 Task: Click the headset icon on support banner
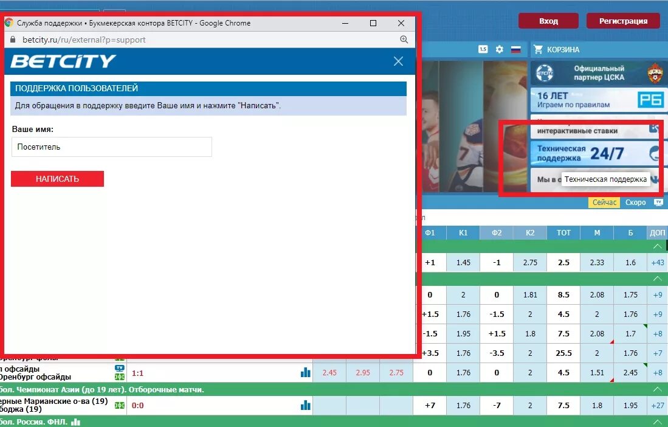[654, 153]
